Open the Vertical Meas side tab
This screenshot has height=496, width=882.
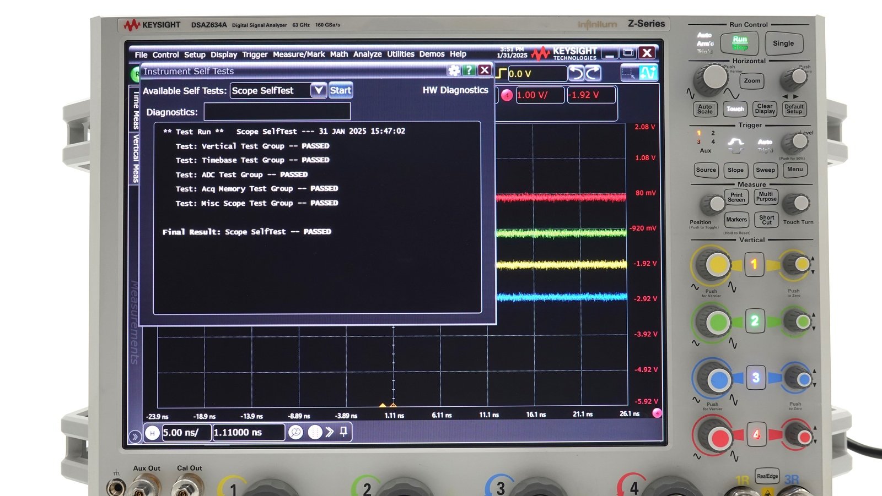[136, 159]
